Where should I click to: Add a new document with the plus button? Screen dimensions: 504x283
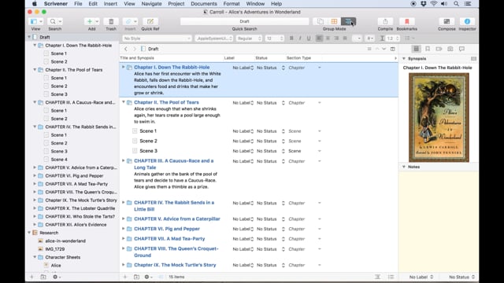point(90,21)
